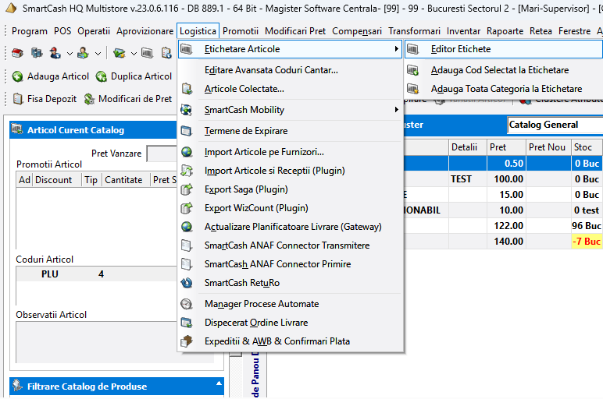Click the Adauga Cod Selectat icon
This screenshot has width=603, height=399.
(412, 70)
